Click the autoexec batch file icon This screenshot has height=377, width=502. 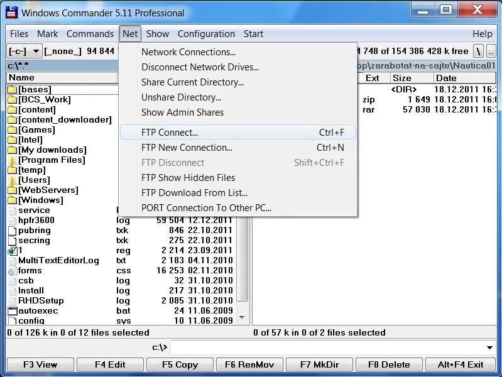[13, 310]
